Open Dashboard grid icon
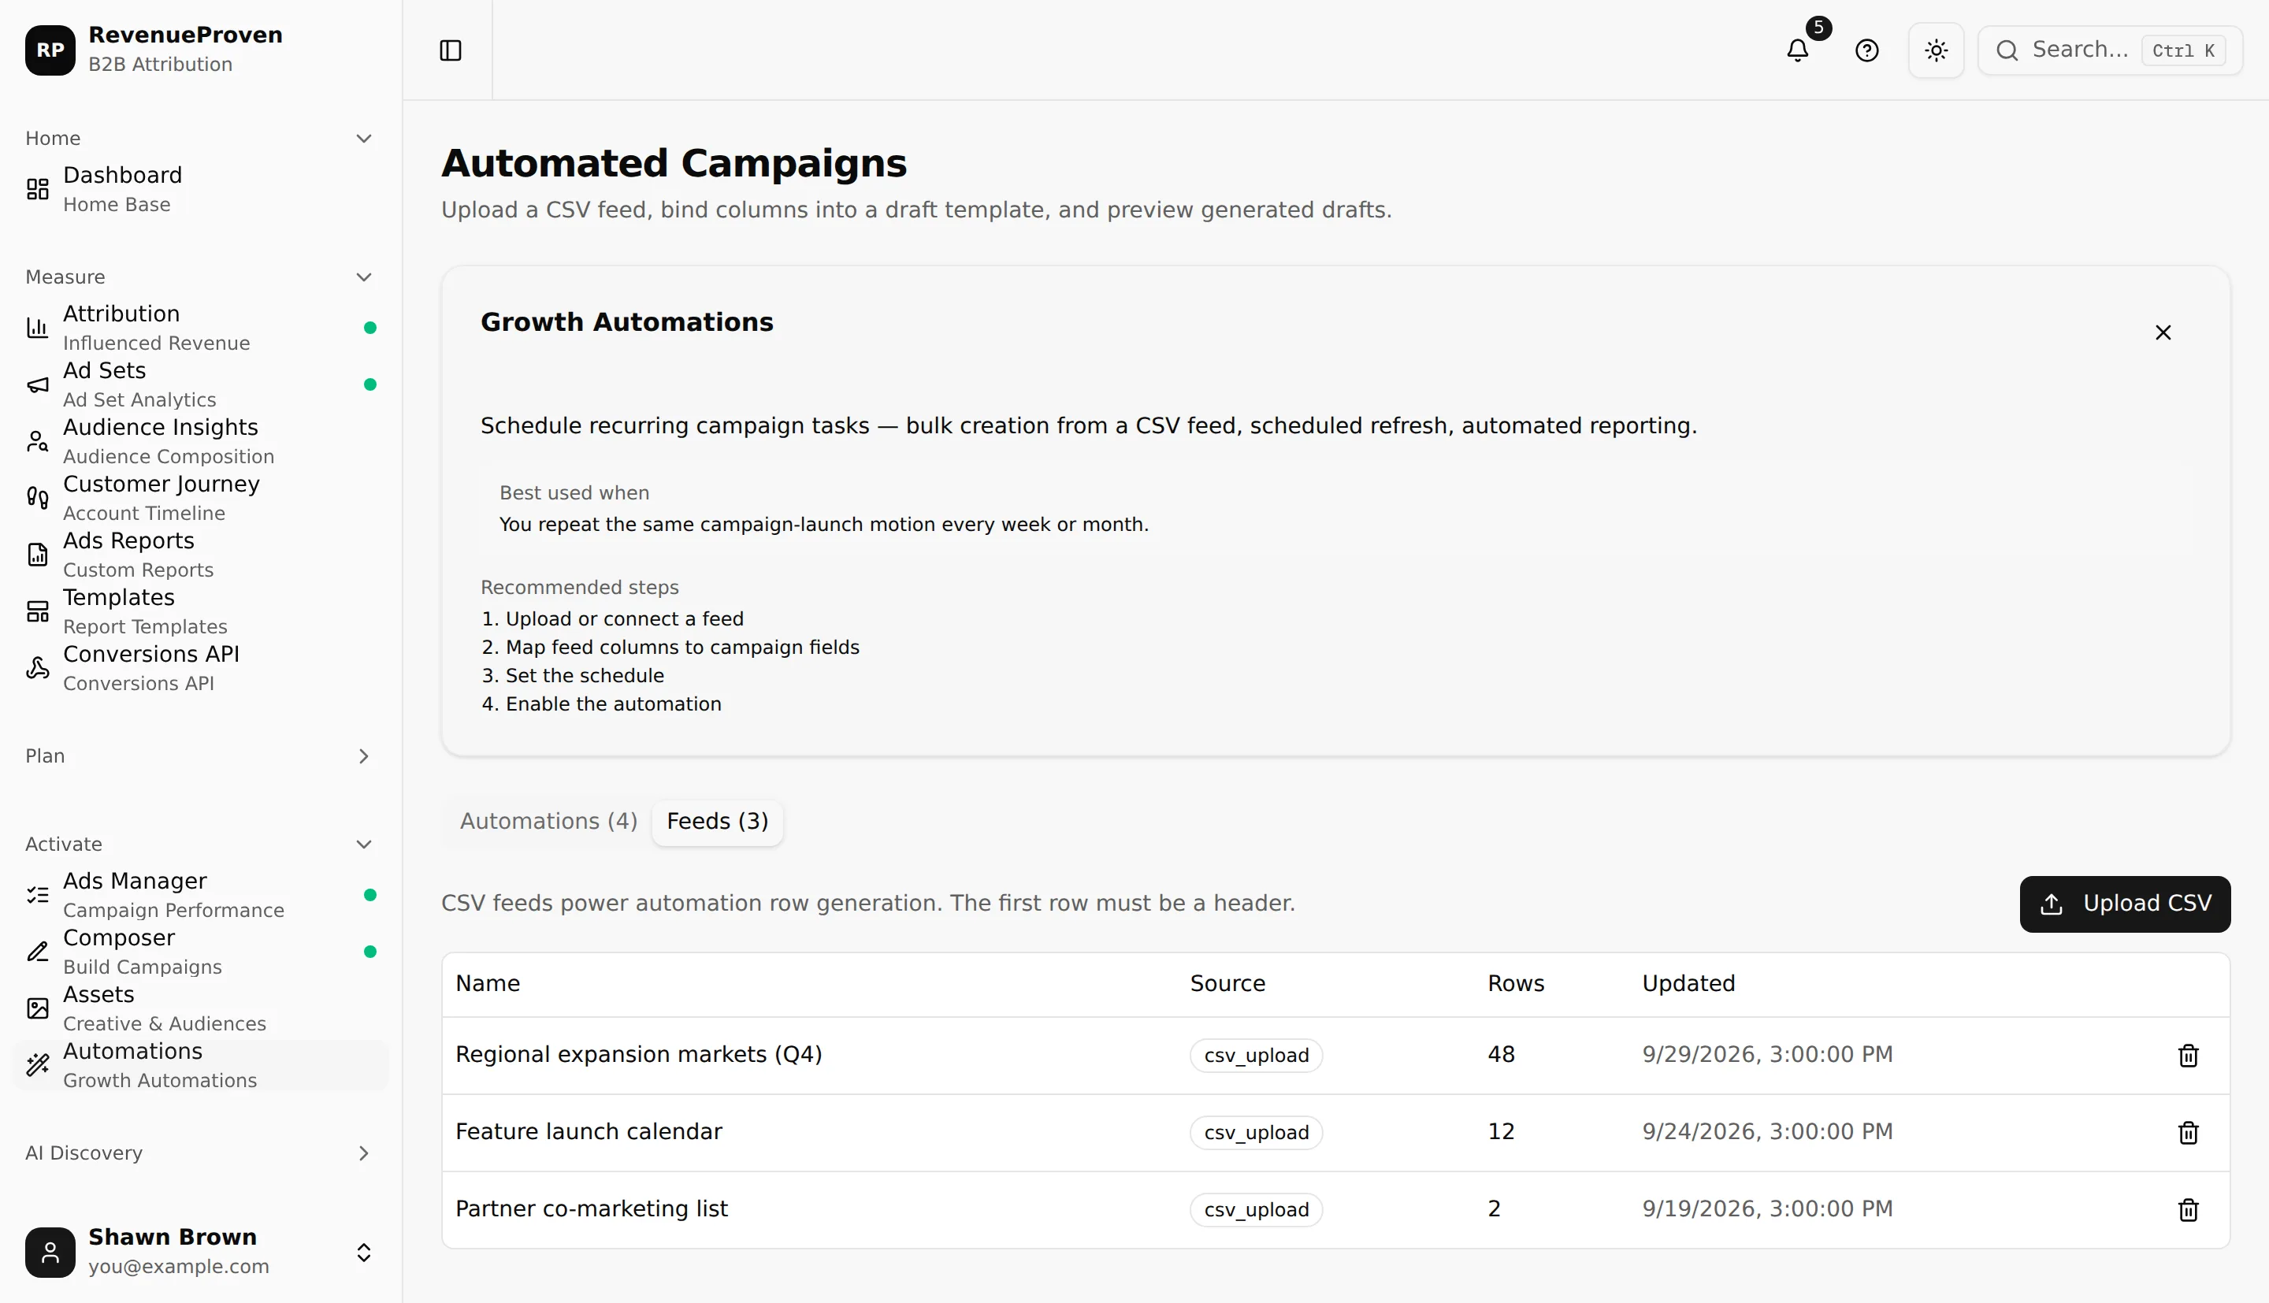This screenshot has width=2269, height=1303. pyautogui.click(x=38, y=189)
